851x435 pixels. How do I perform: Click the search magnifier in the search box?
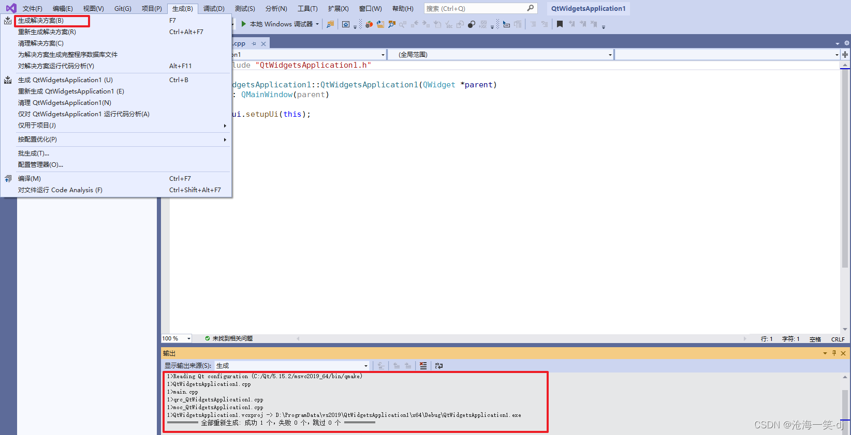(x=531, y=8)
